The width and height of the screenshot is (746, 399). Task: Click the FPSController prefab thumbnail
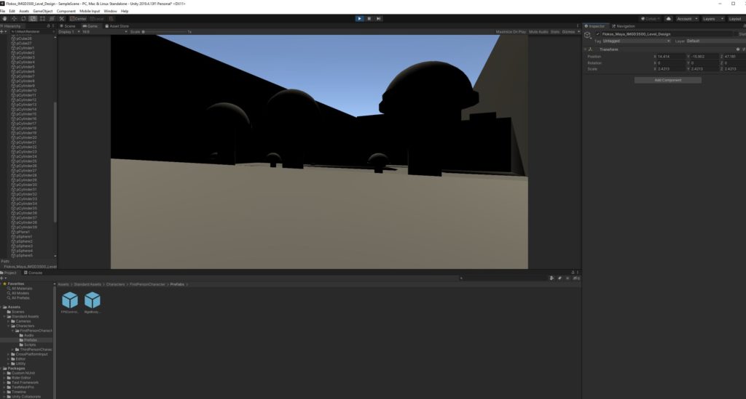pos(70,301)
